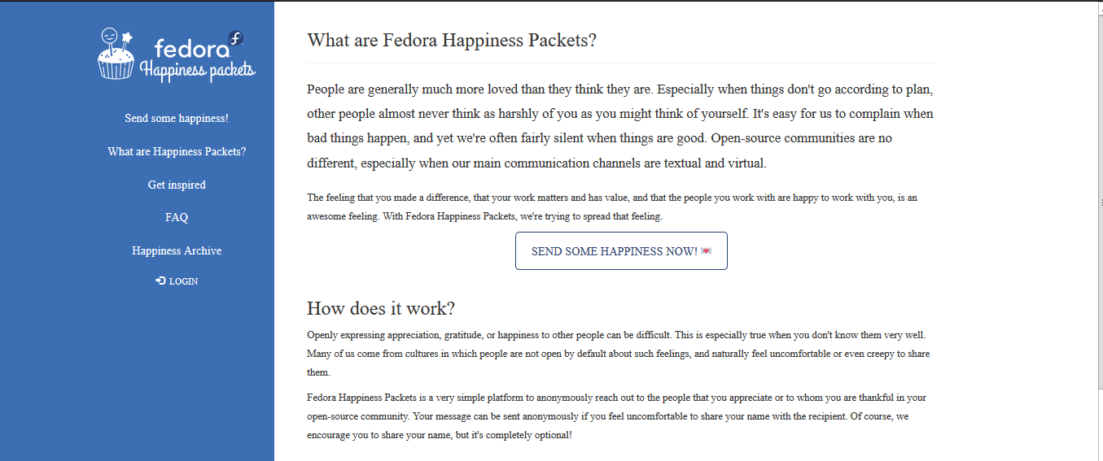Go to 'What are Happiness Packets?' in sidebar

177,152
